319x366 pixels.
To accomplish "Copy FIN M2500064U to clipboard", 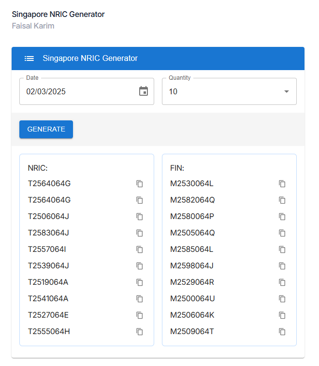I will 282,299.
